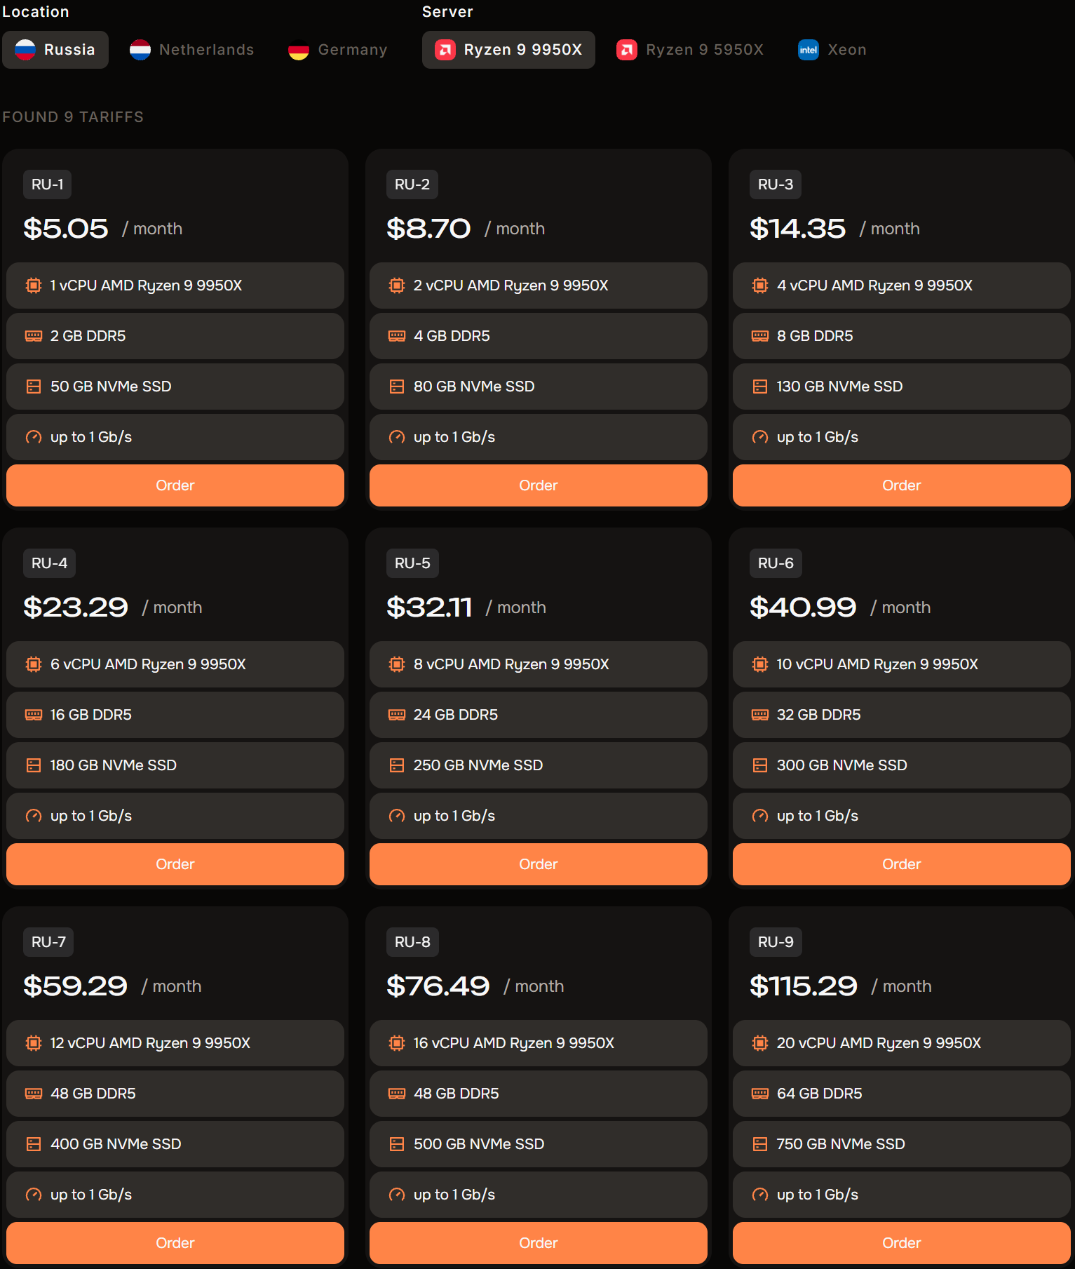The image size is (1075, 1269).
Task: Click the memory icon beside 64 GB DDR5
Action: click(x=760, y=1094)
